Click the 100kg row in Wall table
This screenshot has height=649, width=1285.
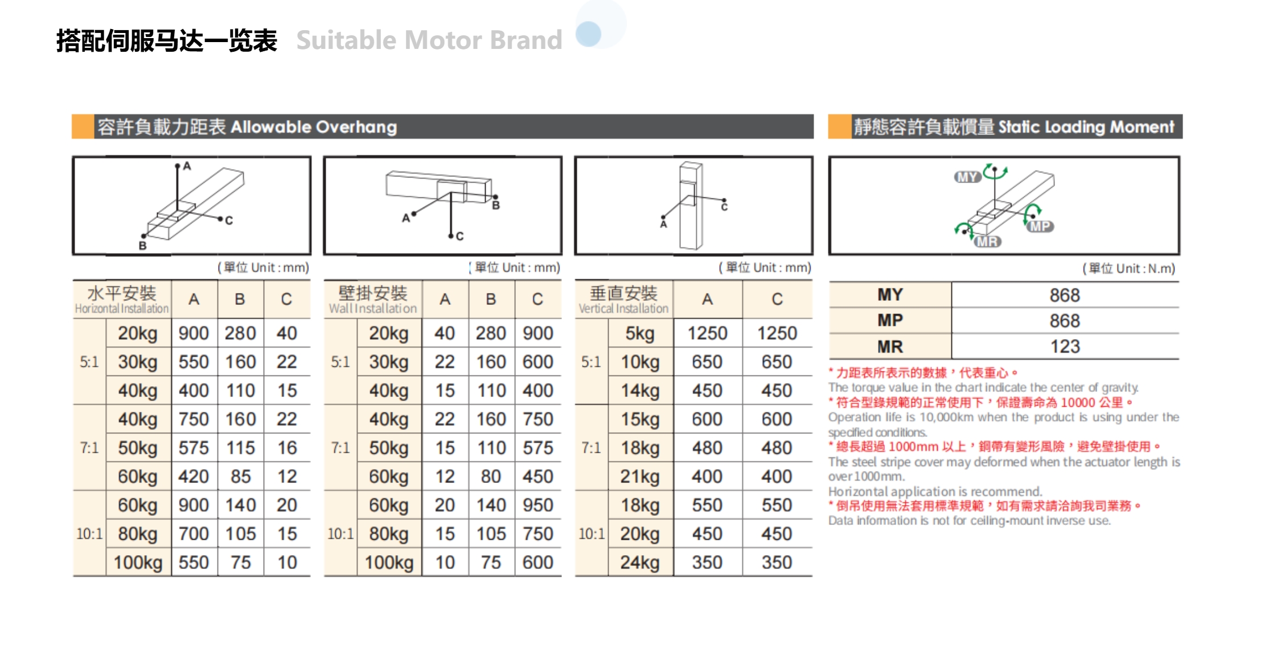pos(442,563)
